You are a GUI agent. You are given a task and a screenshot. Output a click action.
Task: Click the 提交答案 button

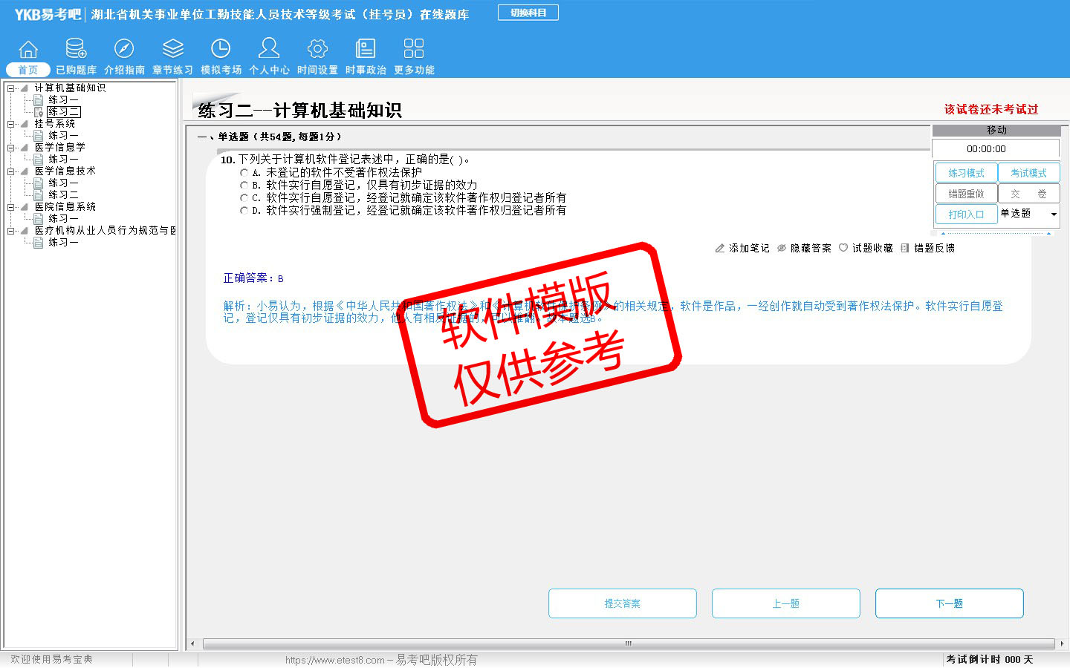tap(623, 603)
